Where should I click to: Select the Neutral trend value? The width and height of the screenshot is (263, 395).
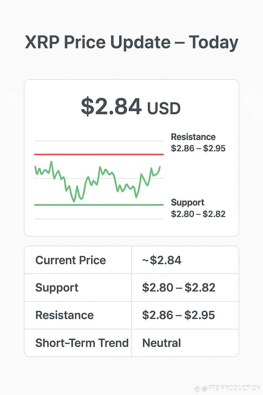tap(162, 343)
